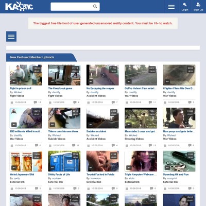
Task: Click comment icon on GoPro Helmet Cam card
Action: [150, 102]
